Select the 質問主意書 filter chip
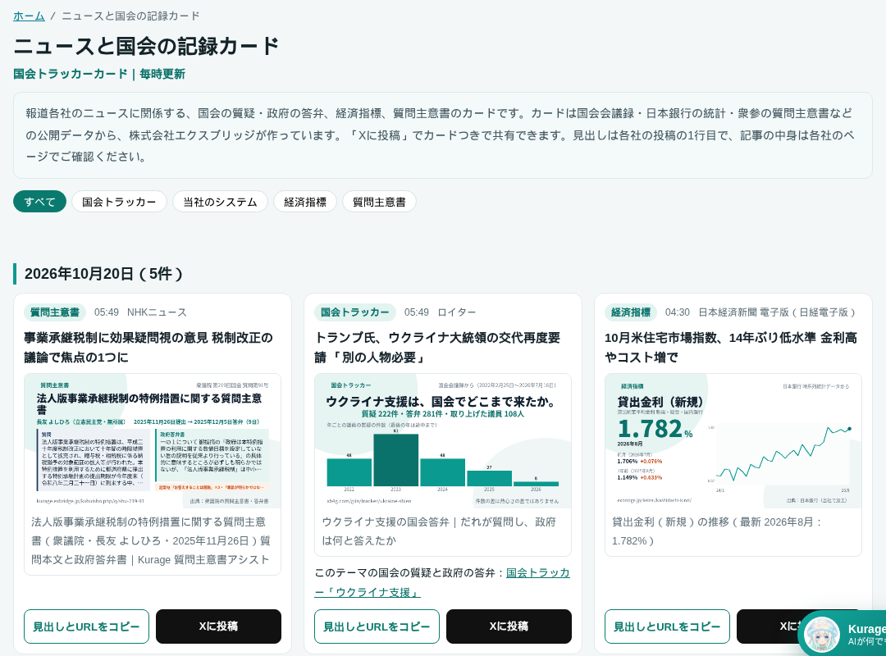The height and width of the screenshot is (656, 886). pyautogui.click(x=379, y=202)
